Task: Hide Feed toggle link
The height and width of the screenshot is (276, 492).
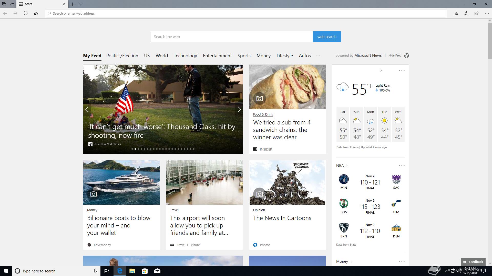Action: click(x=395, y=55)
